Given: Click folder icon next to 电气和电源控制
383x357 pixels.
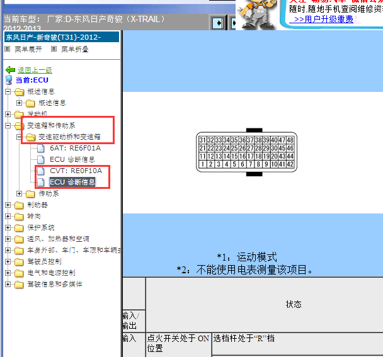Looking at the screenshot, I should click(x=19, y=273).
